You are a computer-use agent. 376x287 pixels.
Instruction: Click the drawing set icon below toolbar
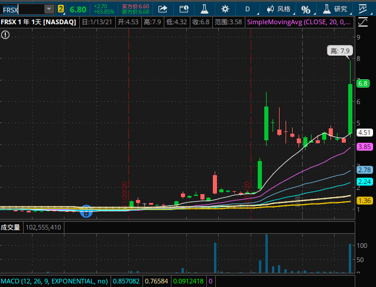pos(363,22)
